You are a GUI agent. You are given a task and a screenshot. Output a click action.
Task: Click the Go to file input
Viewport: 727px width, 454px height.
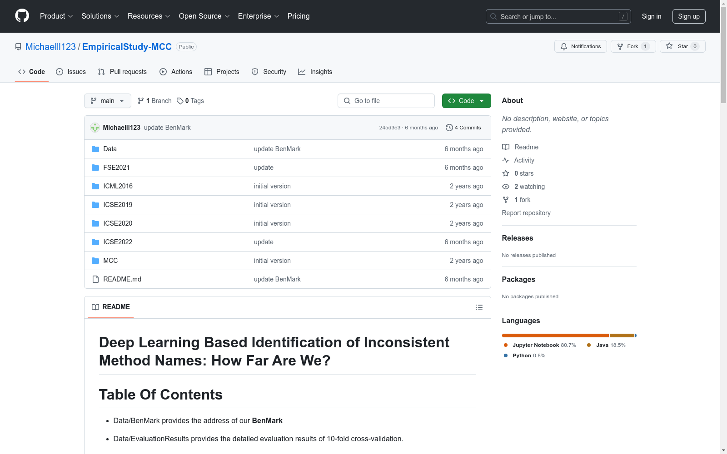click(386, 101)
